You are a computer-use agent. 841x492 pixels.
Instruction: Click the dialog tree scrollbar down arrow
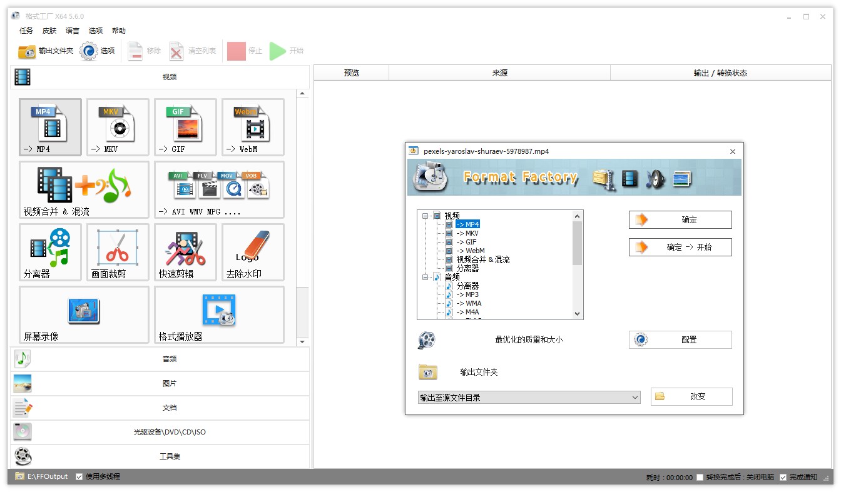click(x=577, y=314)
